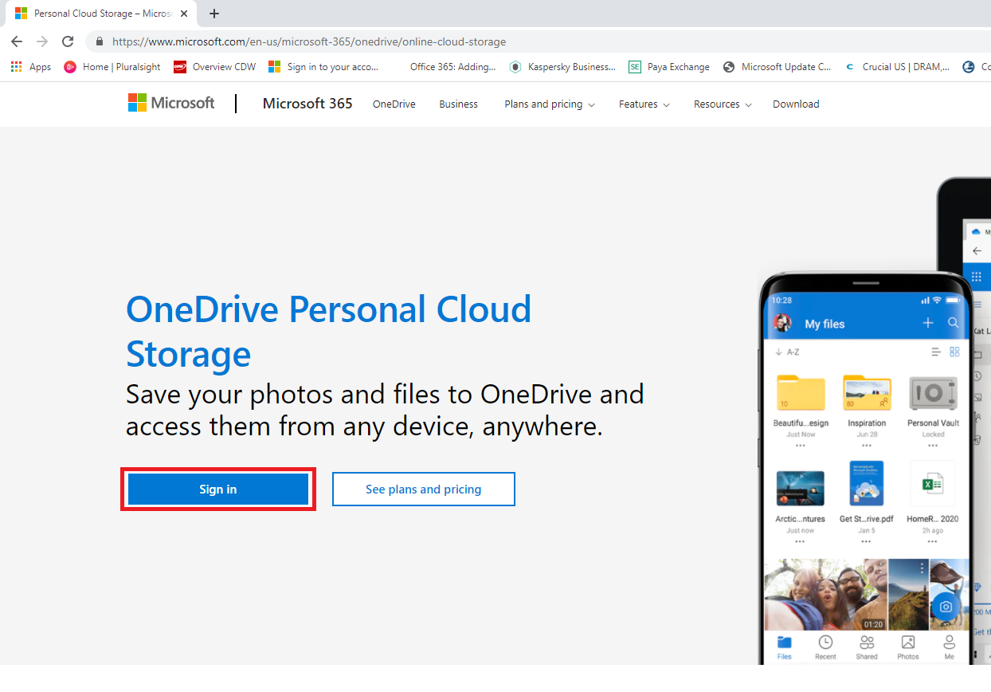Tap the plus icon in phone My files header
The width and height of the screenshot is (991, 692).
[927, 323]
